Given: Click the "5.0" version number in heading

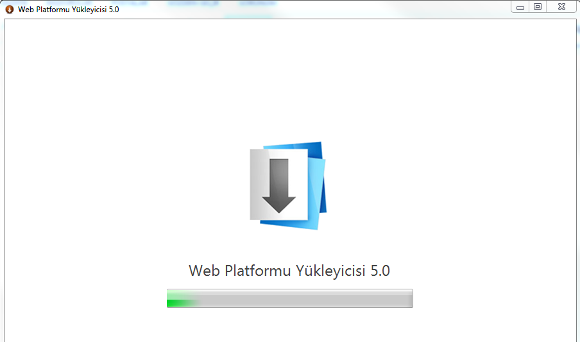Looking at the screenshot, I should click(x=380, y=271).
